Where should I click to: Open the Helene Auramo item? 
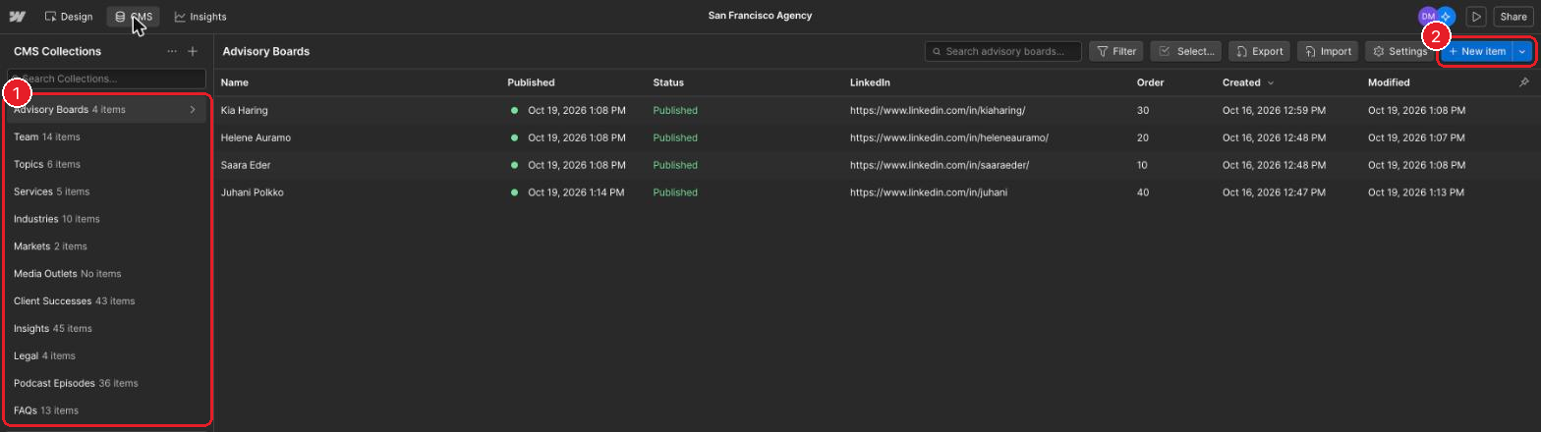coord(256,138)
